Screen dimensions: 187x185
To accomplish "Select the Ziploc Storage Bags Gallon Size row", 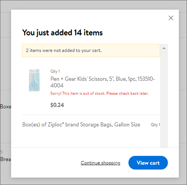I will 91,125.
